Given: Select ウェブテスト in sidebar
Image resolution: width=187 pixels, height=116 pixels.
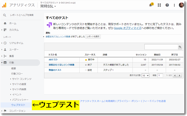Looking at the screenshot, I should [18, 105].
